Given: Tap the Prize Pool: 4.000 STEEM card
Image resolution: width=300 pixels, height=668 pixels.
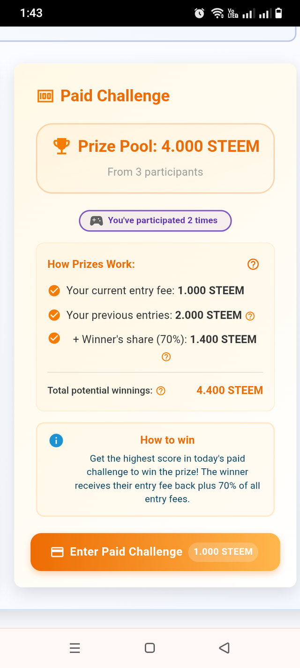Looking at the screenshot, I should 155,158.
